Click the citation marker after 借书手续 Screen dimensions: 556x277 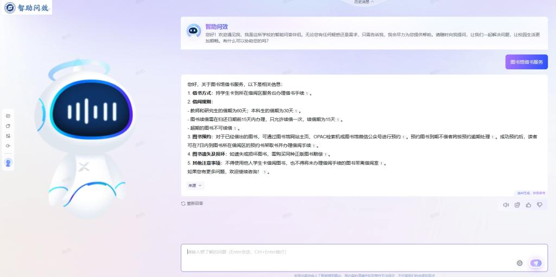[x=307, y=93]
